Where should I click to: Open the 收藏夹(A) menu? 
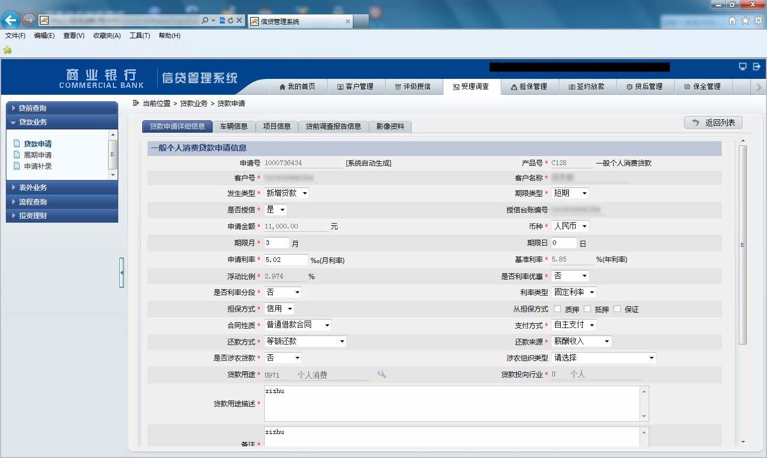tap(107, 36)
